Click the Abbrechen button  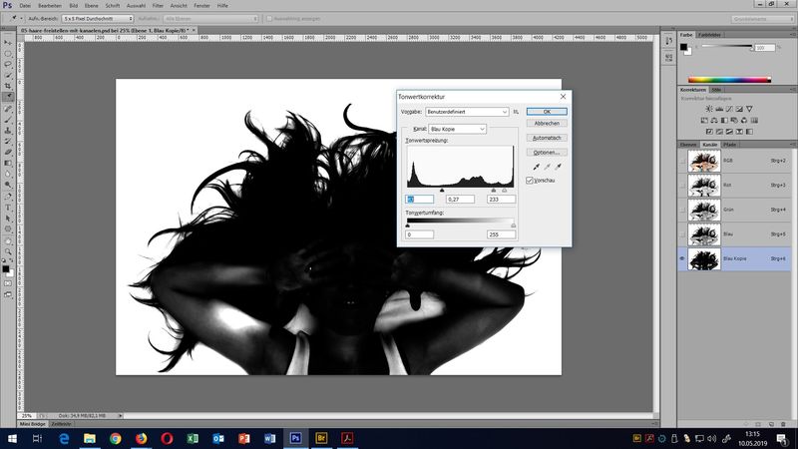click(547, 123)
